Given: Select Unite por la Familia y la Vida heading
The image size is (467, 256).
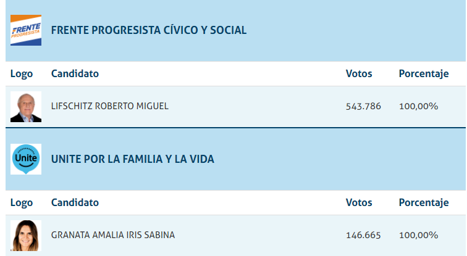Looking at the screenshot, I should pos(132,159).
